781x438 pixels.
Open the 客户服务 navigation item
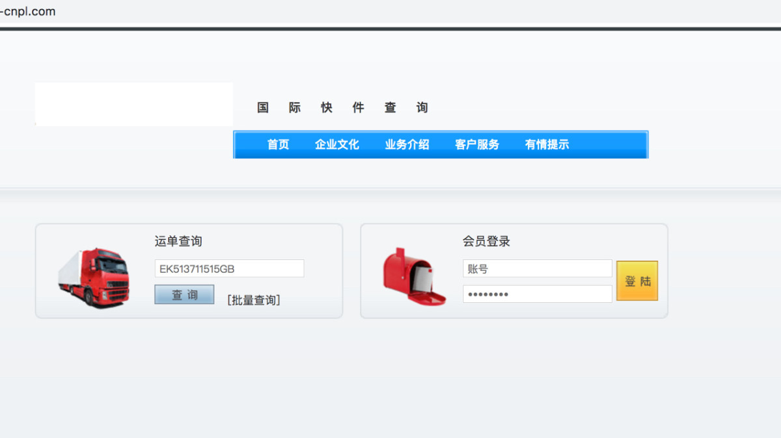tap(476, 144)
